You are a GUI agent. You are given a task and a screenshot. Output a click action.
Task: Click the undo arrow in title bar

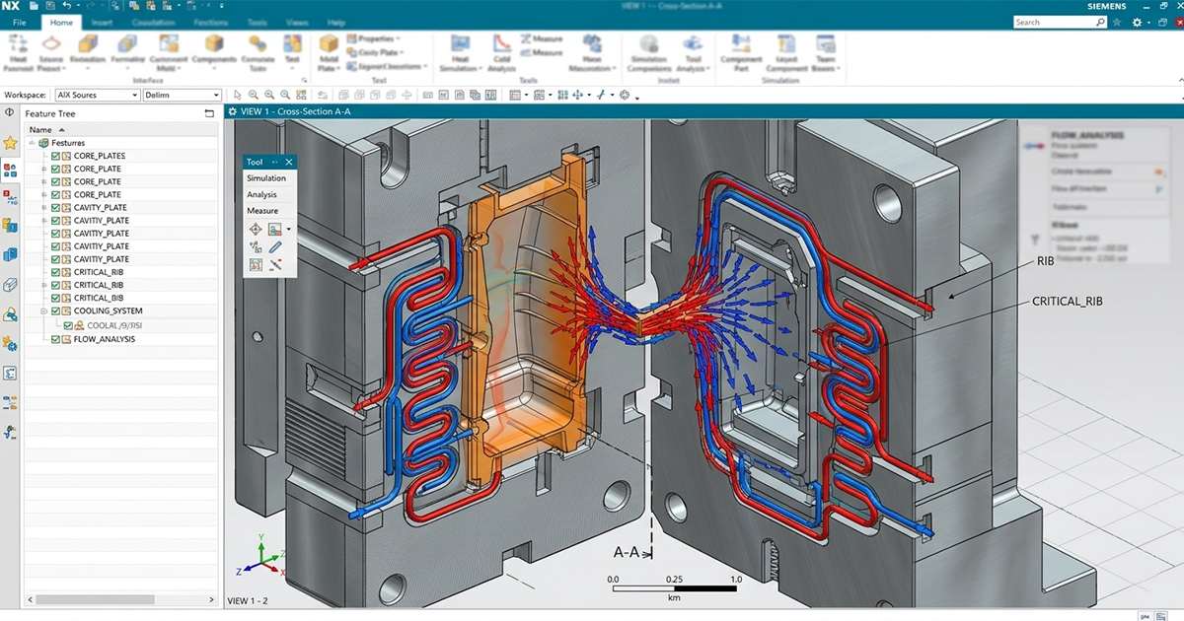[x=66, y=6]
